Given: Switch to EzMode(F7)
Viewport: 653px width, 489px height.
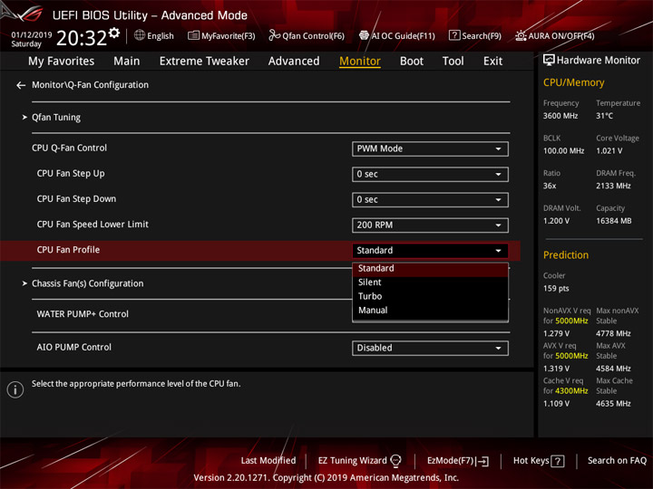Looking at the screenshot, I should 457,461.
